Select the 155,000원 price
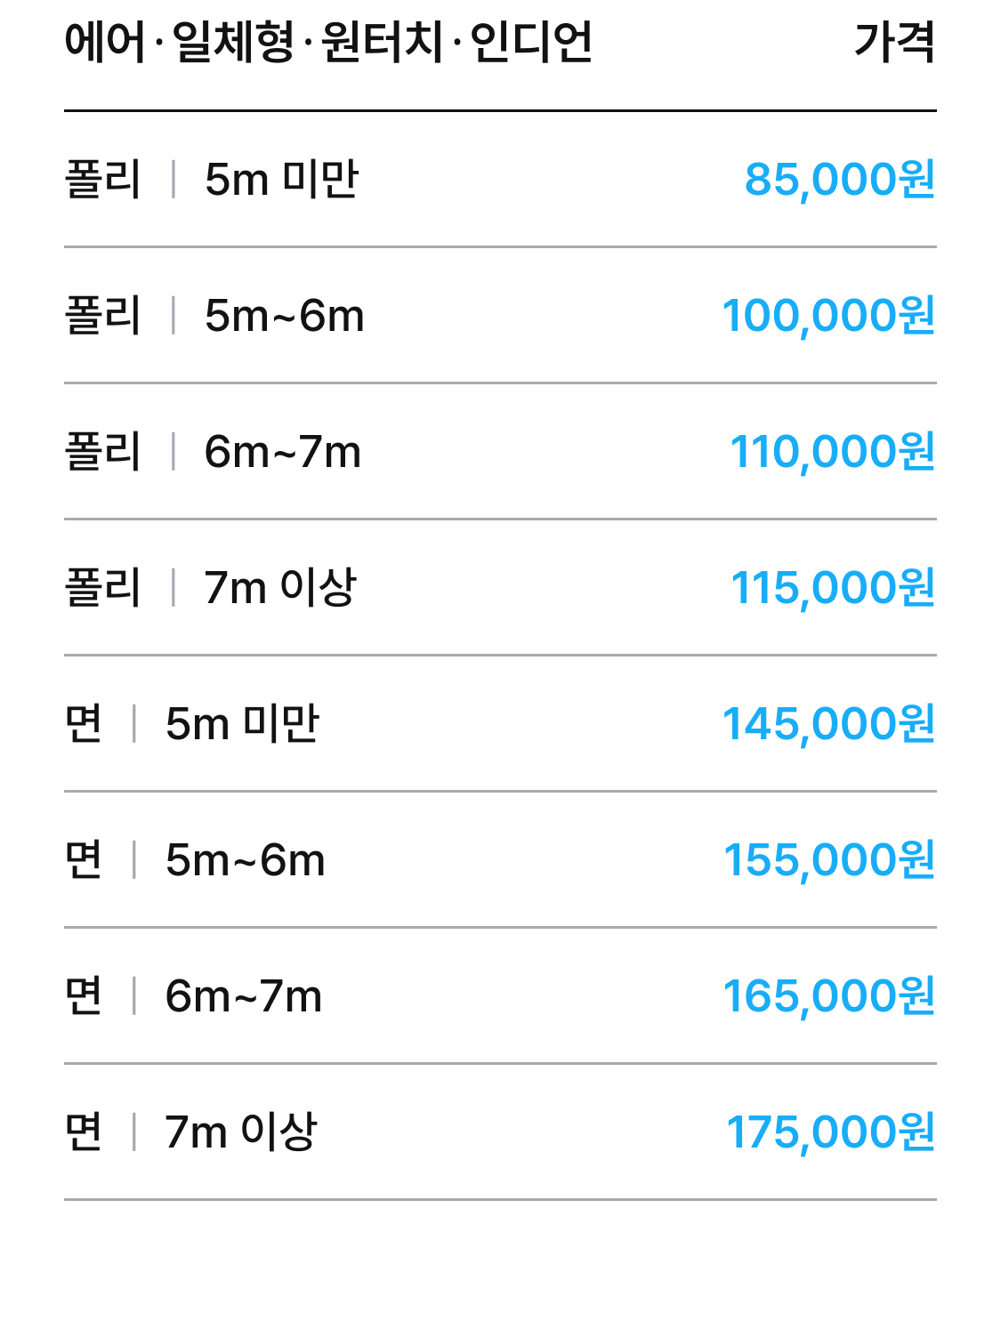The height and width of the screenshot is (1321, 1001). pyautogui.click(x=828, y=860)
